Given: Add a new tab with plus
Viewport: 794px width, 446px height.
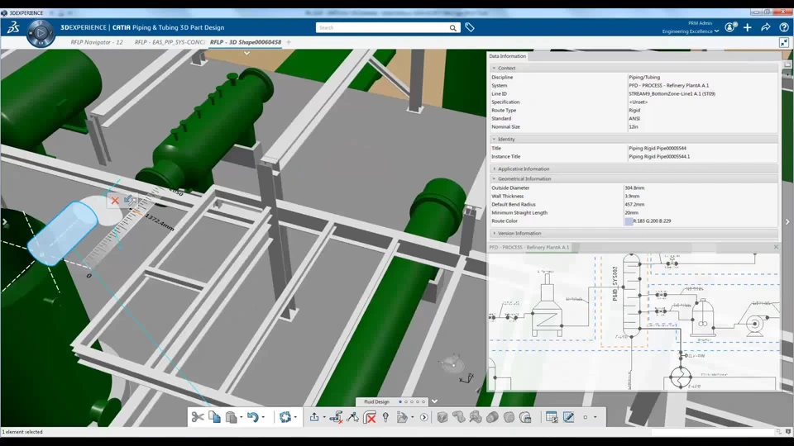Looking at the screenshot, I should [x=289, y=42].
